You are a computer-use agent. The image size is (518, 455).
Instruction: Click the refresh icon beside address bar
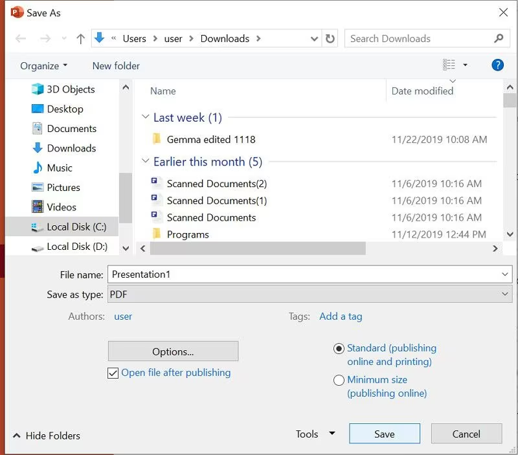pos(330,39)
